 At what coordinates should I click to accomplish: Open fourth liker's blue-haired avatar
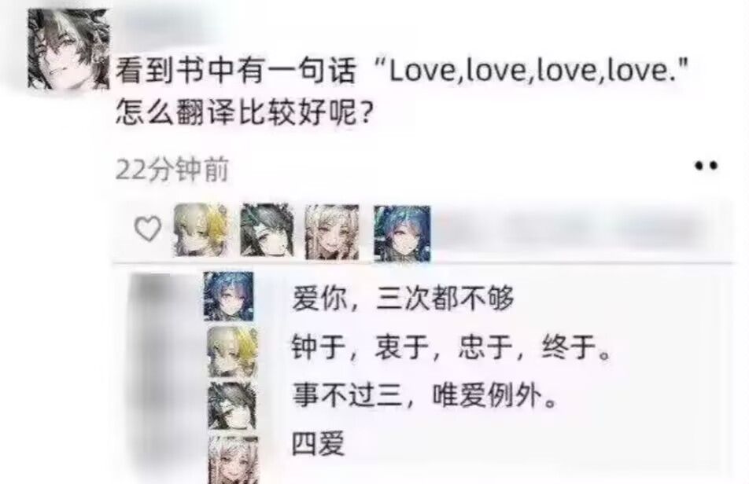coord(402,233)
